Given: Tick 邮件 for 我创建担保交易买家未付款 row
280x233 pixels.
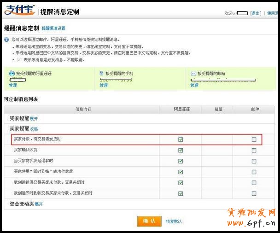Looking at the screenshot, I should [254, 182].
